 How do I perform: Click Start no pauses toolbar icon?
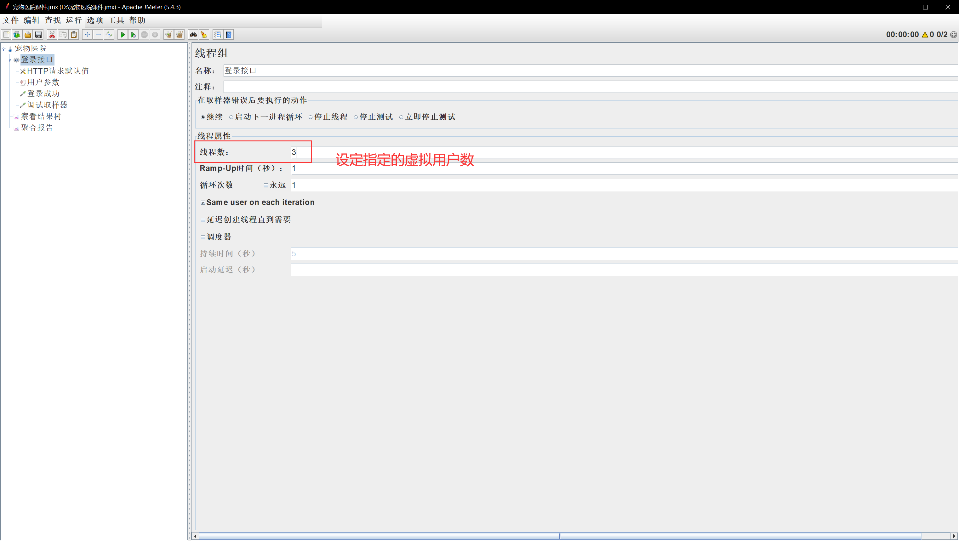click(133, 35)
